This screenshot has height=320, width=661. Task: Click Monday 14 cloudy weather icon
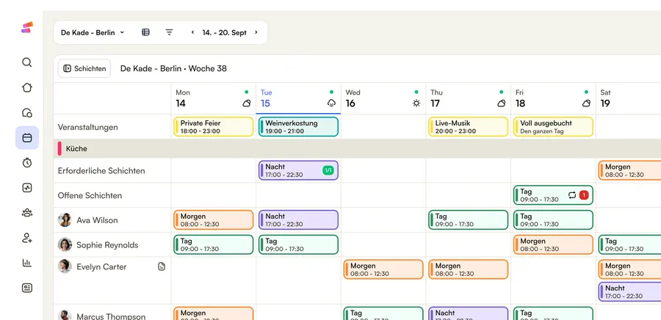[x=247, y=103]
